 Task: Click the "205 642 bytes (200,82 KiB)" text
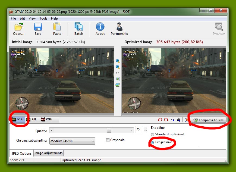180,42
